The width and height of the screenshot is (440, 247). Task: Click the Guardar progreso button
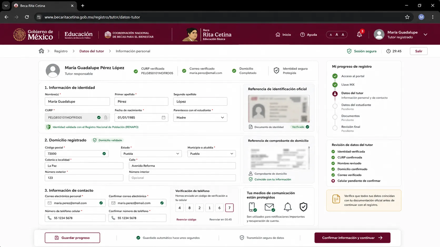tap(72, 238)
